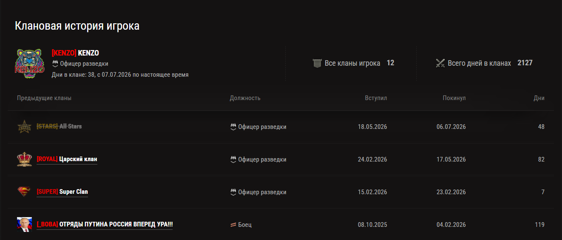Open the [KENZO] KENZO clan link
Image resolution: width=562 pixels, height=240 pixels.
pyautogui.click(x=75, y=53)
